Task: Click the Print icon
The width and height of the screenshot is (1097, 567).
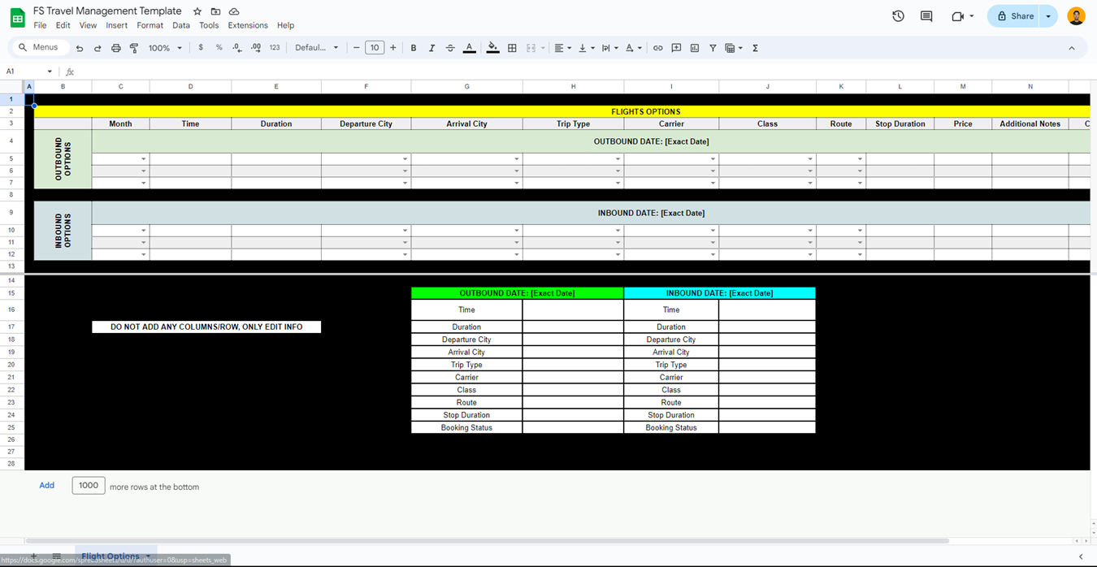Action: coord(116,48)
